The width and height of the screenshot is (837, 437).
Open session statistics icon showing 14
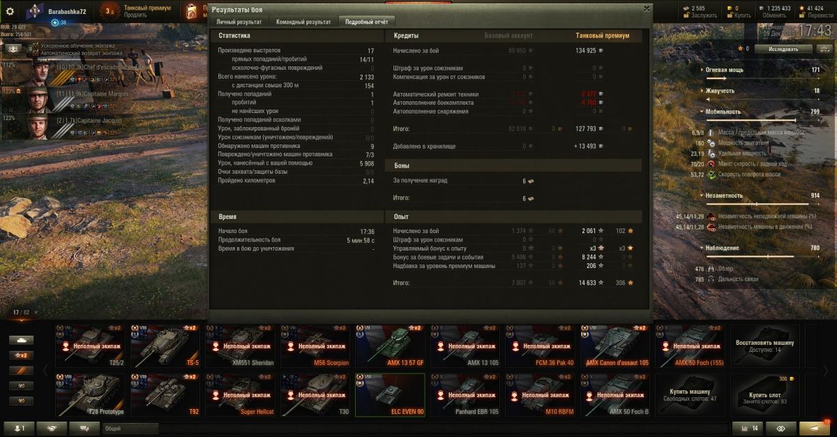750,429
